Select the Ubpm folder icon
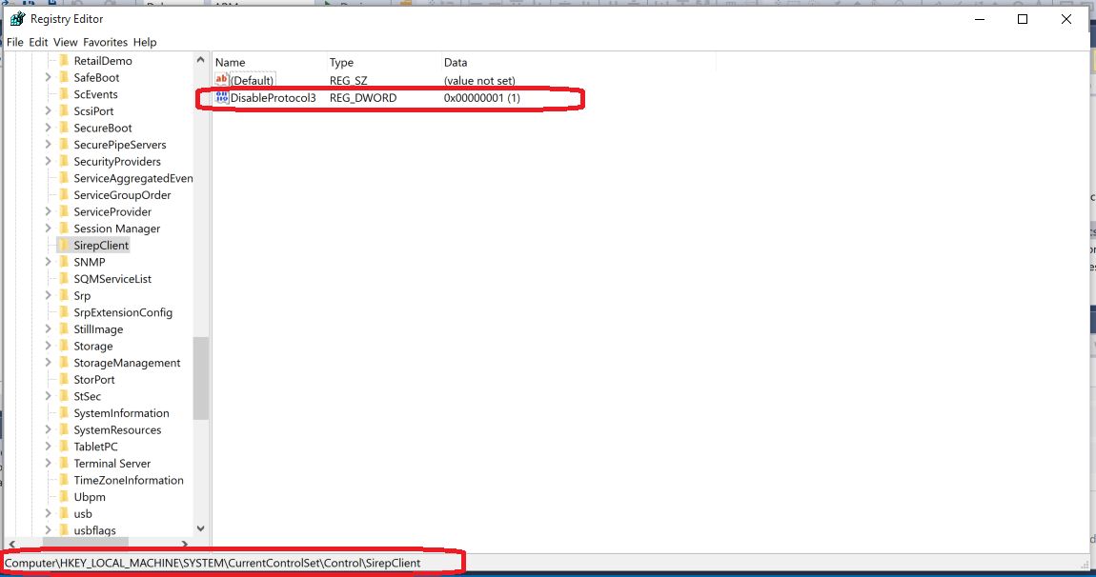The width and height of the screenshot is (1096, 577). [x=64, y=497]
